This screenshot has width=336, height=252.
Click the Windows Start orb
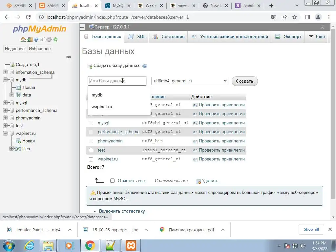point(9,245)
